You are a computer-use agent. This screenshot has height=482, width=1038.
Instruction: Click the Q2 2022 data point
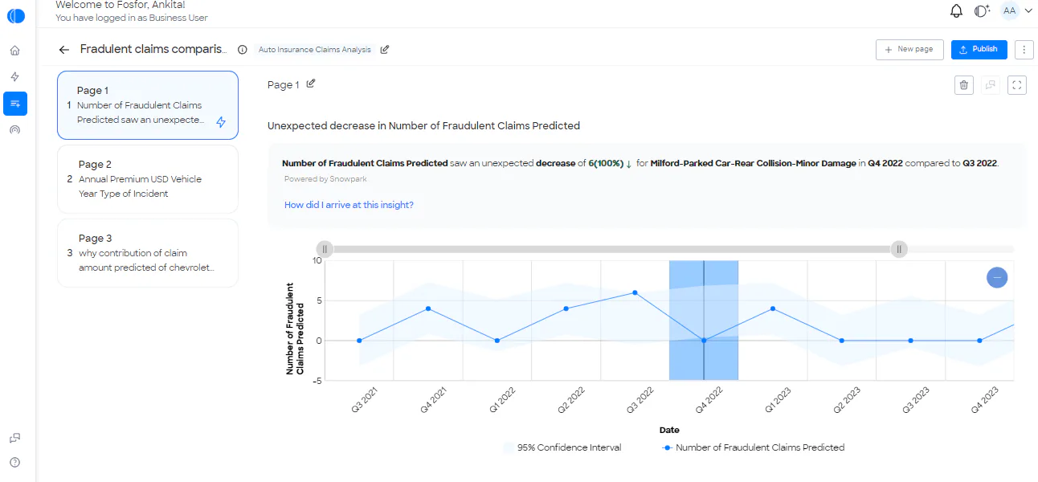pos(566,308)
